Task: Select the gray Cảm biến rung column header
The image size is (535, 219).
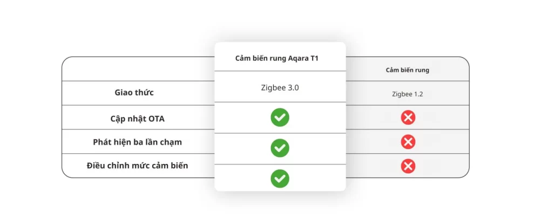Action: pos(408,70)
